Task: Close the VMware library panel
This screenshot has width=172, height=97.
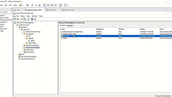Action: point(11,9)
